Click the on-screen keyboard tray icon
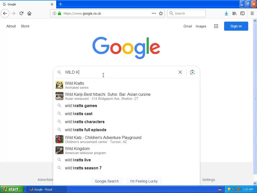This screenshot has width=257, height=193. (220, 189)
